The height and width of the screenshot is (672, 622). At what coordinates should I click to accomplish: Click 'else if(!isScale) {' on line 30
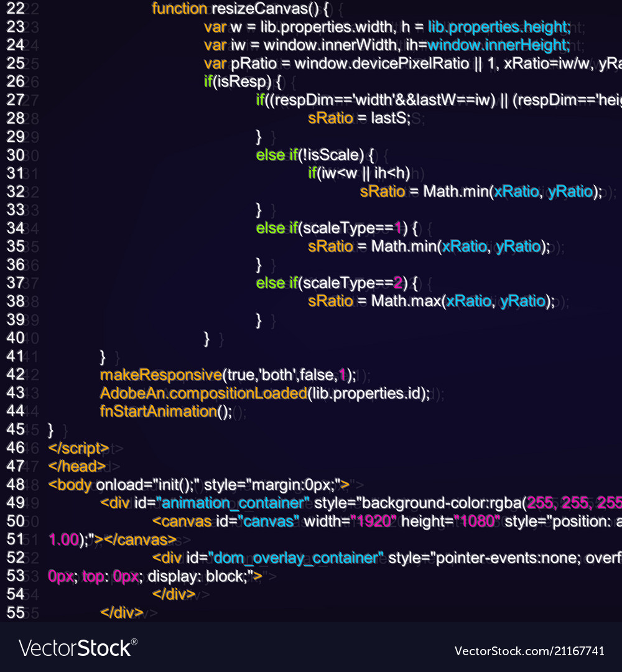click(315, 155)
